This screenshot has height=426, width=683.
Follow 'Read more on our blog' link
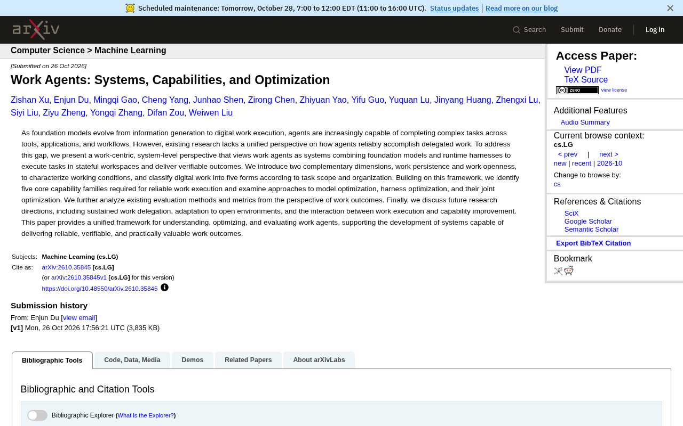[521, 8]
